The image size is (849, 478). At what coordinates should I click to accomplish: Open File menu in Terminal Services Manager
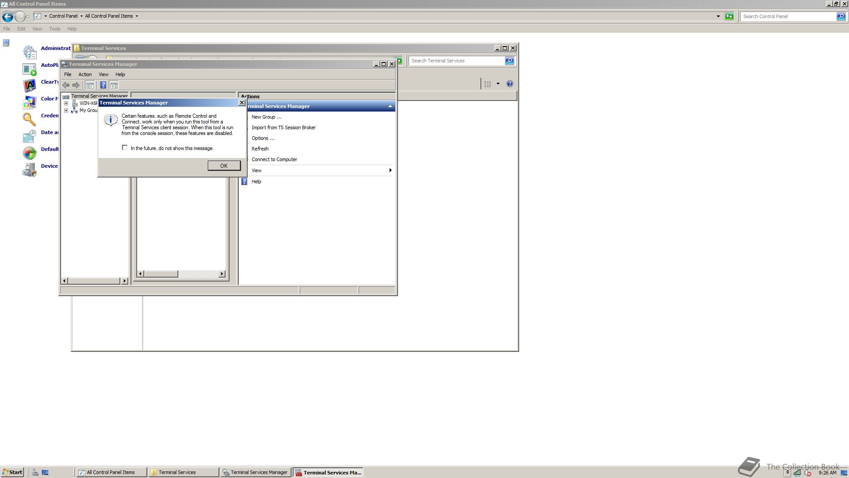click(x=68, y=74)
